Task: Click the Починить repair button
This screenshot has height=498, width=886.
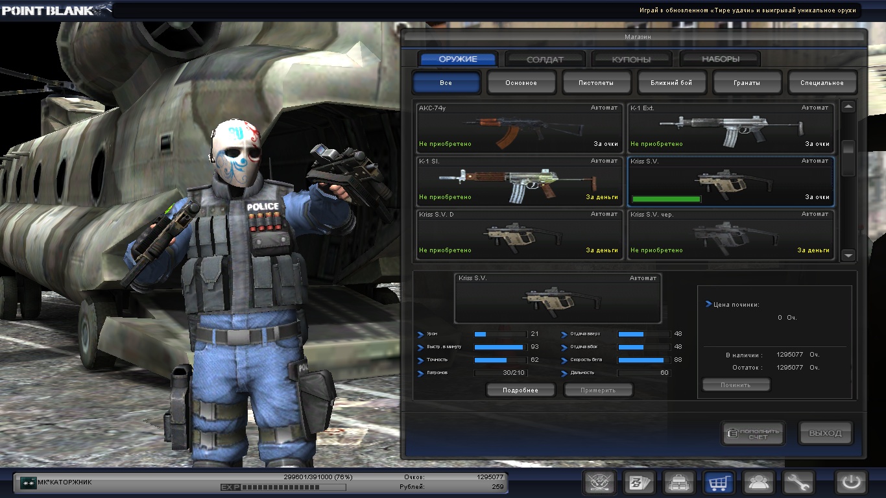Action: (x=736, y=385)
